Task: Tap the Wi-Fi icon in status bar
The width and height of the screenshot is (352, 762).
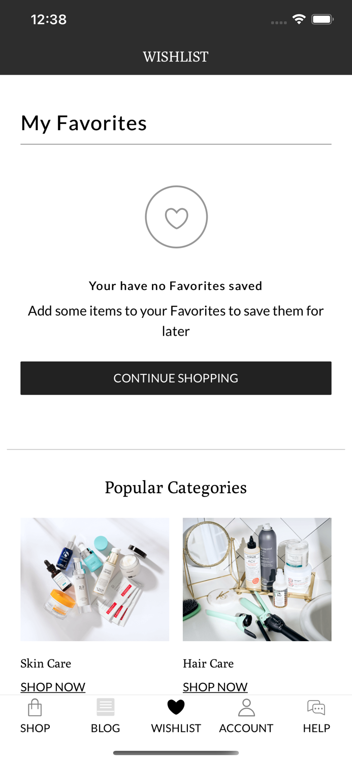Action: click(299, 18)
